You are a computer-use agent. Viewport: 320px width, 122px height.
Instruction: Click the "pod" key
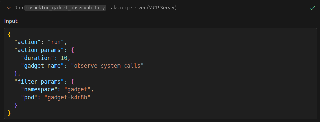(x=29, y=98)
